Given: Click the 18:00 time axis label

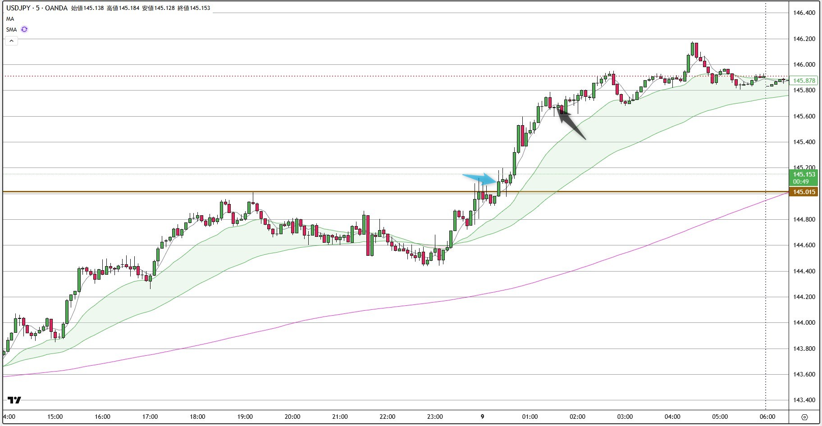Looking at the screenshot, I should [197, 417].
